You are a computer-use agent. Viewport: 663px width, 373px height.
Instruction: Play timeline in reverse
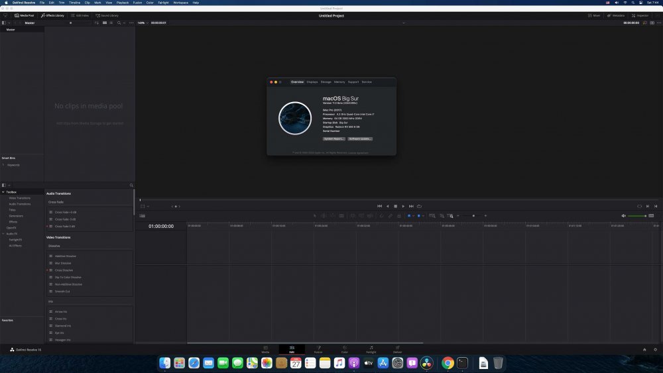pyautogui.click(x=387, y=206)
